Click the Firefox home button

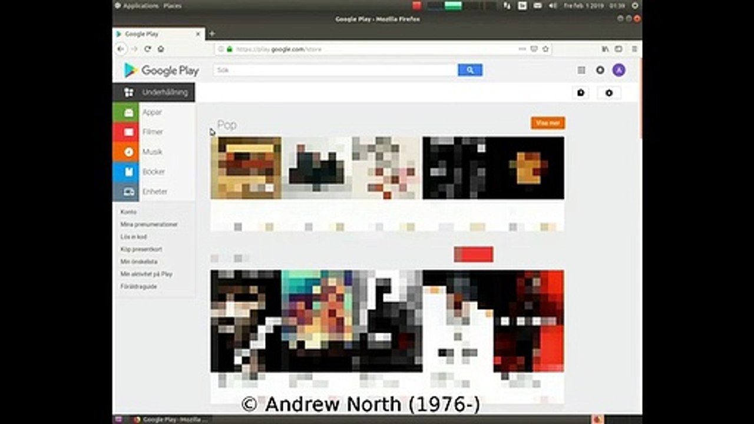(x=161, y=49)
